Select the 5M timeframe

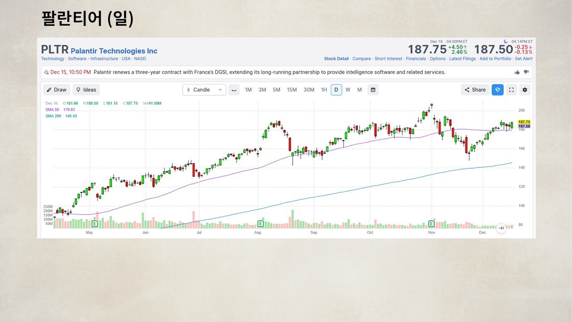click(x=277, y=90)
